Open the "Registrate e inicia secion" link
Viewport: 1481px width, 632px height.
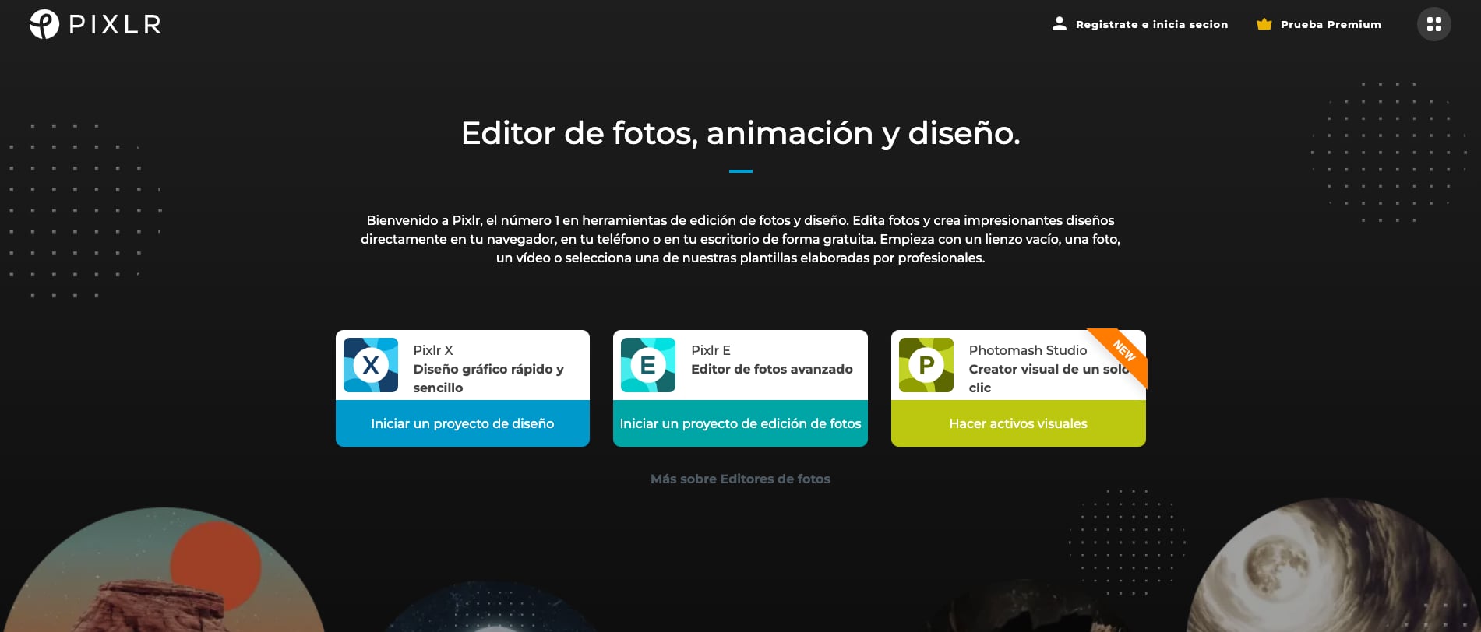click(x=1151, y=25)
